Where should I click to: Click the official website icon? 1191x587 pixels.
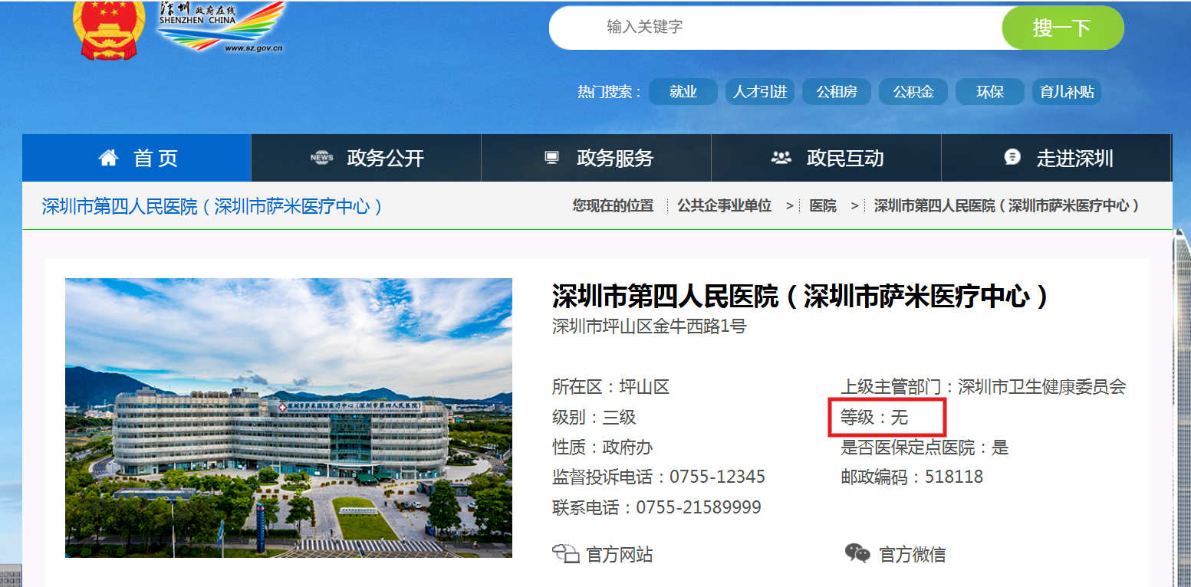(565, 554)
